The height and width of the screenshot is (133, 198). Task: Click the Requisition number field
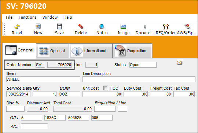pos(105,109)
